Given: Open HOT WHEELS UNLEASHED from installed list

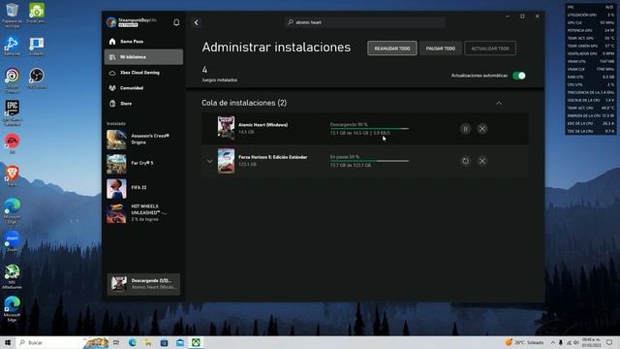Looking at the screenshot, I should (x=143, y=213).
